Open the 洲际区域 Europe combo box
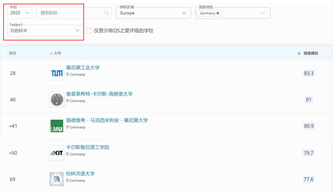This screenshot has height=192, width=333. tap(153, 13)
